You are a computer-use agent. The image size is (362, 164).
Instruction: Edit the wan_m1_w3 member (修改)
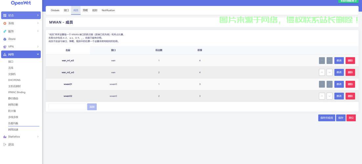(339, 61)
